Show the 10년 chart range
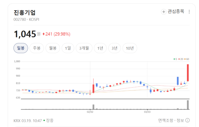Screen dimensions: 199x127 tap(130, 48)
